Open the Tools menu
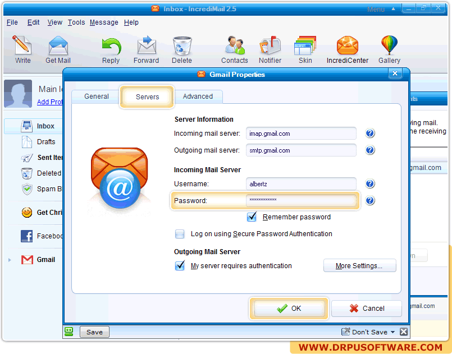Screen dimensions: 452x354 point(76,22)
